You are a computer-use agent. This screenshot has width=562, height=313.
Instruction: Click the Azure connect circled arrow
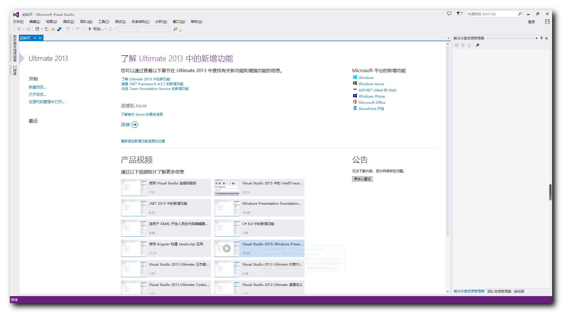(135, 125)
